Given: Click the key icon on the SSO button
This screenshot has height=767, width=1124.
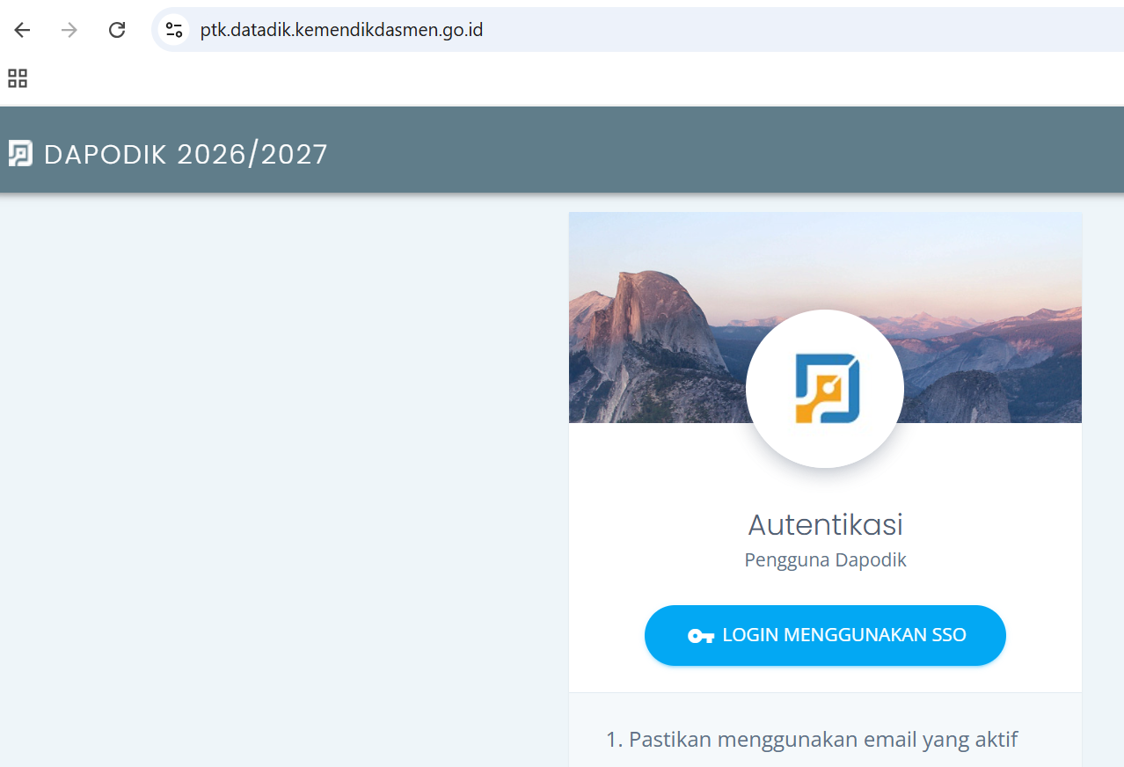Looking at the screenshot, I should (700, 636).
